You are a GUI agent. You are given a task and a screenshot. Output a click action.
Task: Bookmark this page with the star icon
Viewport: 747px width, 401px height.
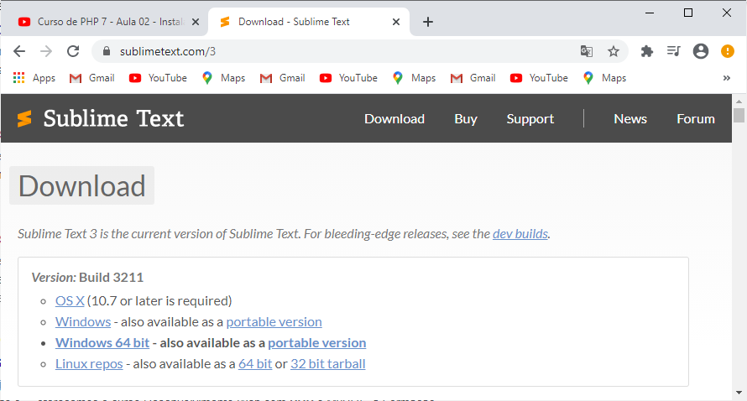614,51
